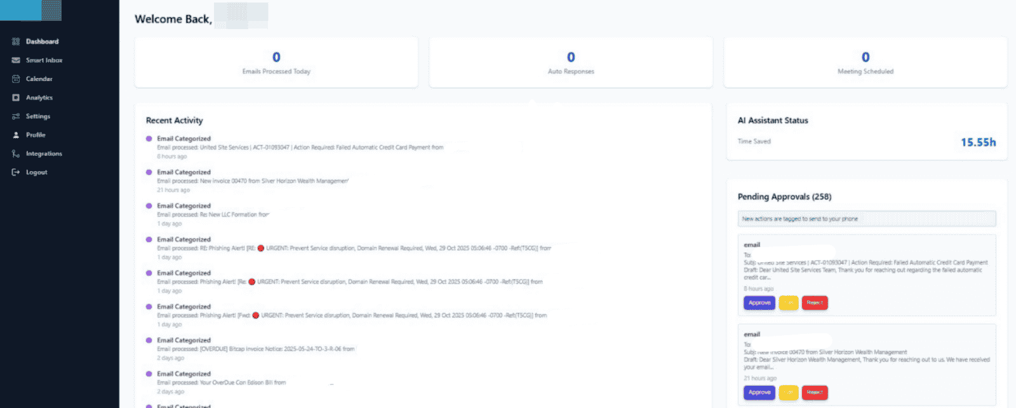The width and height of the screenshot is (1016, 408).
Task: Click the 'Time Saved' label
Action: coord(754,141)
